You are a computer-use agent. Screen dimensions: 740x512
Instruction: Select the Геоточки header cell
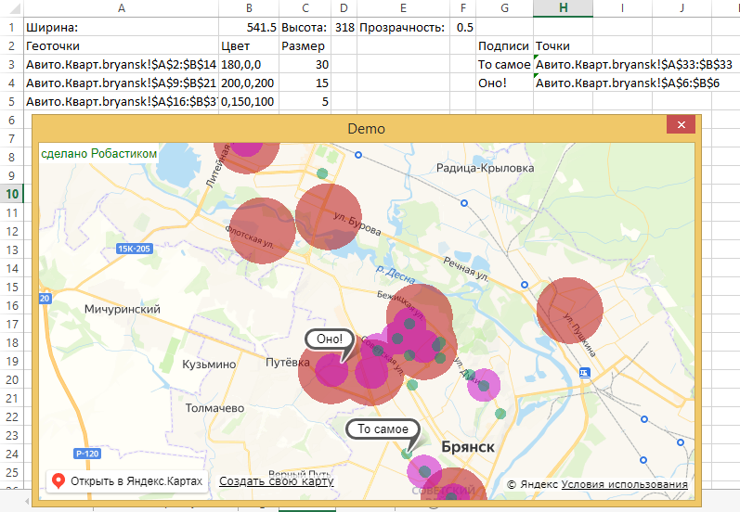click(122, 45)
